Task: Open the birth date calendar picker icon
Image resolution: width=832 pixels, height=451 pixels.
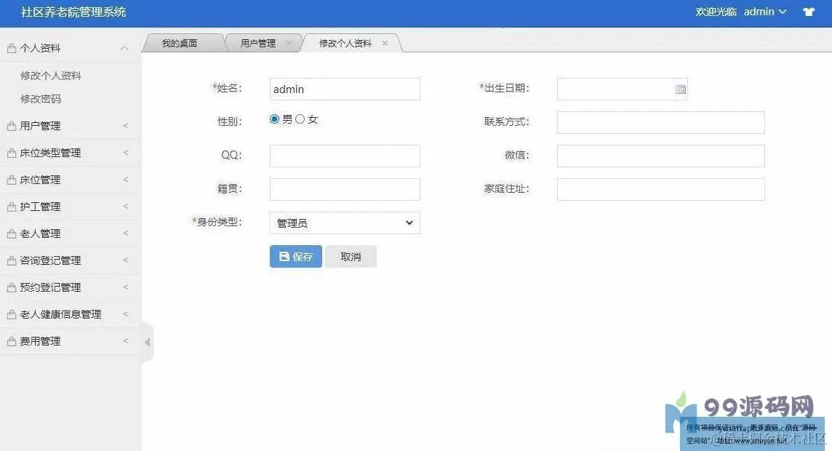Action: pyautogui.click(x=680, y=89)
